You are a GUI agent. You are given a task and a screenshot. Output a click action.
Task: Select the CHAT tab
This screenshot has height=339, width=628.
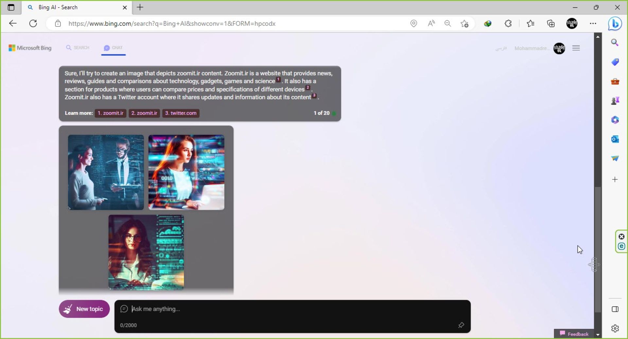pos(113,48)
